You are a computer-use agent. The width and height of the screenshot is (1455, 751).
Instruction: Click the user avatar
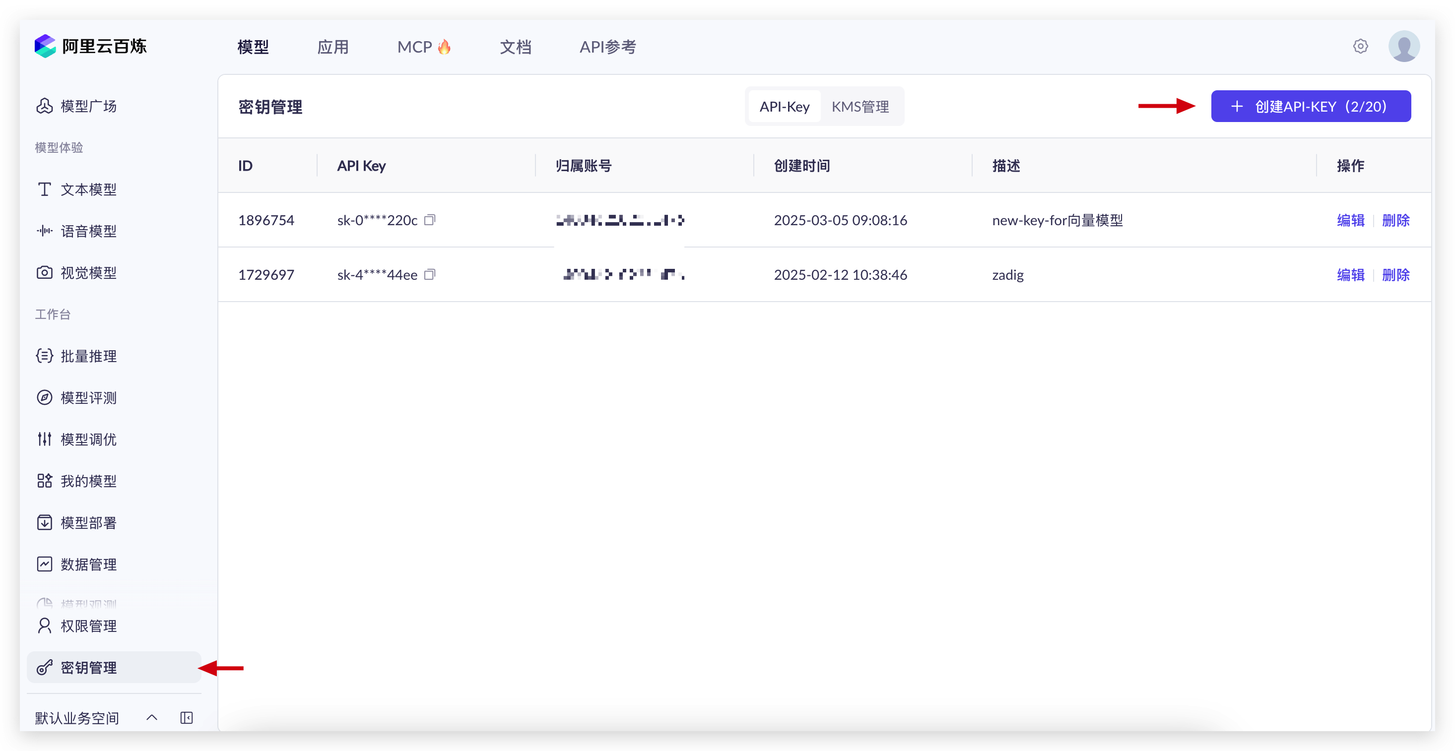[x=1405, y=46]
